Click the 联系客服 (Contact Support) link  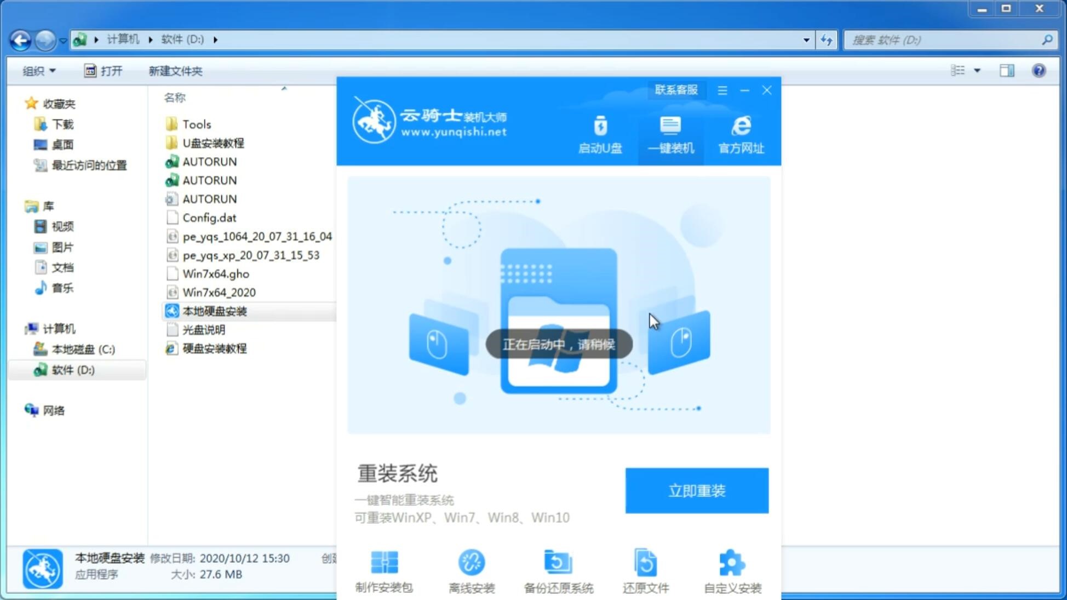click(675, 89)
